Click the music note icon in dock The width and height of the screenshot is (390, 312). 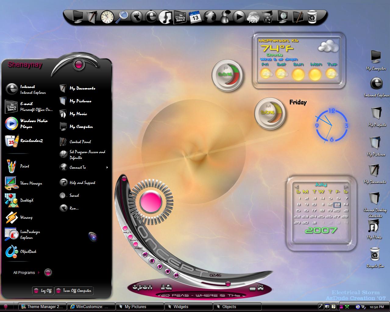165,17
